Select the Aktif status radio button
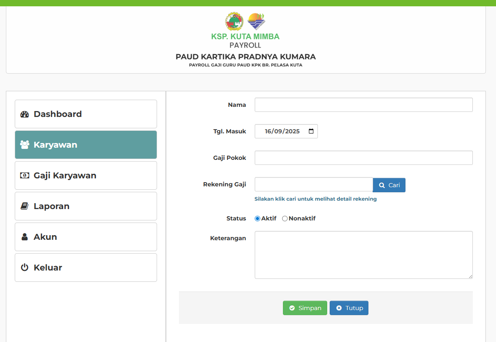 [257, 218]
